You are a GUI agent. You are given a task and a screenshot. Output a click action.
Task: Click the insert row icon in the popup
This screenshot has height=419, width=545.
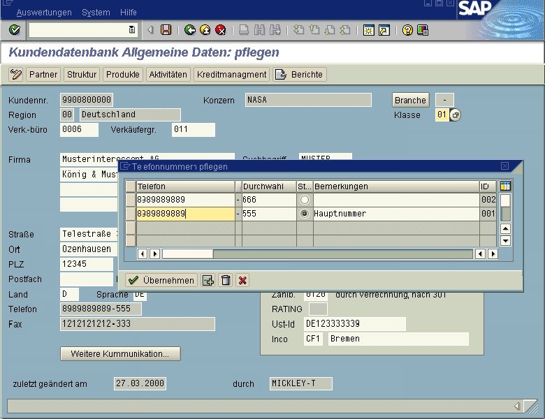(x=208, y=280)
